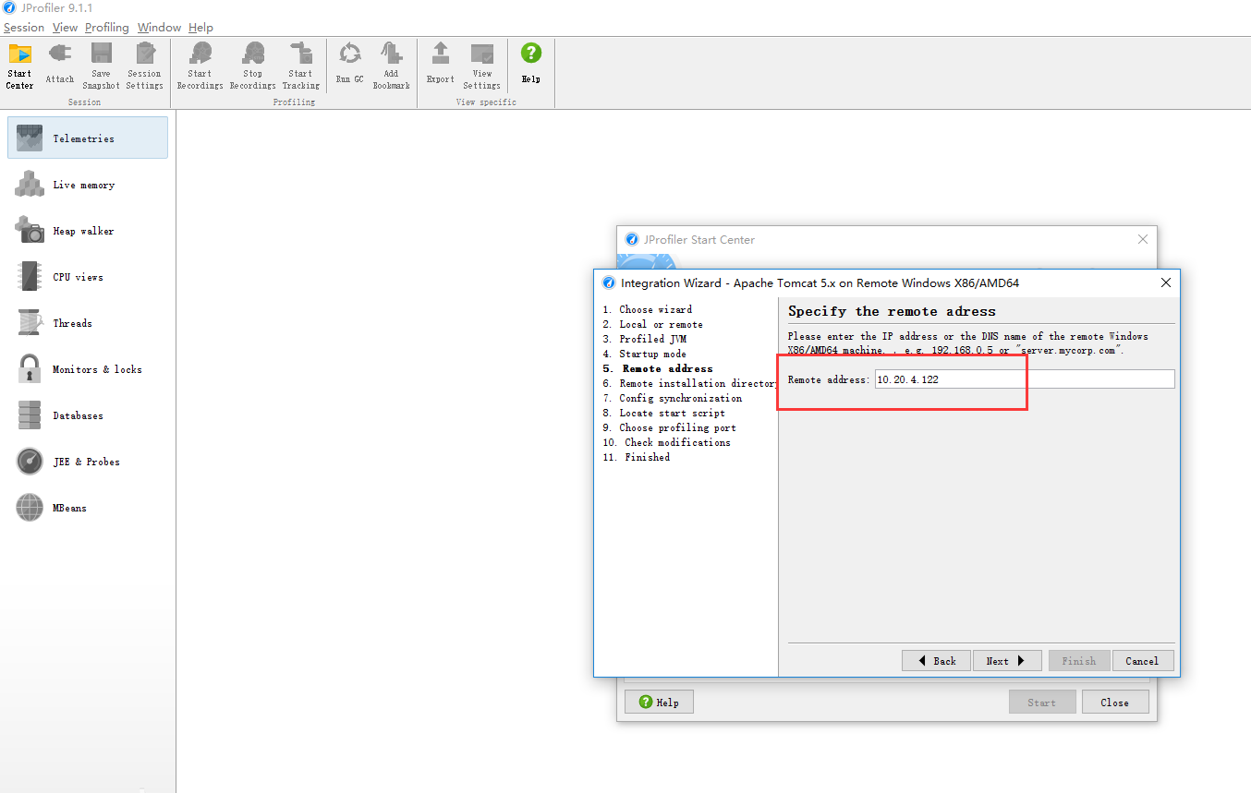Click wizard step '5. Remote address'
Screen dimensions: 1251x793
(658, 368)
